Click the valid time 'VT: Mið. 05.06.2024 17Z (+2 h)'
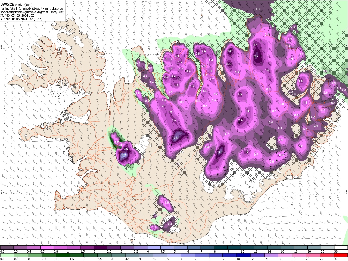 (x=21, y=19)
